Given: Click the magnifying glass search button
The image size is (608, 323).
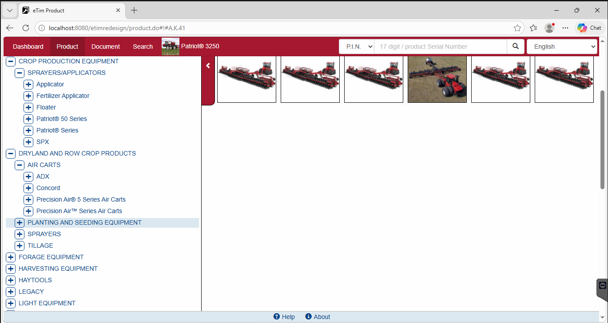Looking at the screenshot, I should [x=515, y=47].
